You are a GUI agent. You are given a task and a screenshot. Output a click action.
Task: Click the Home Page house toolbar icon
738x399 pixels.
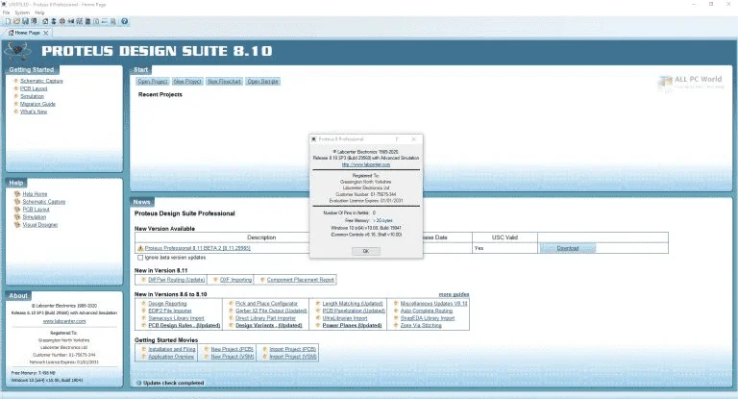point(45,21)
